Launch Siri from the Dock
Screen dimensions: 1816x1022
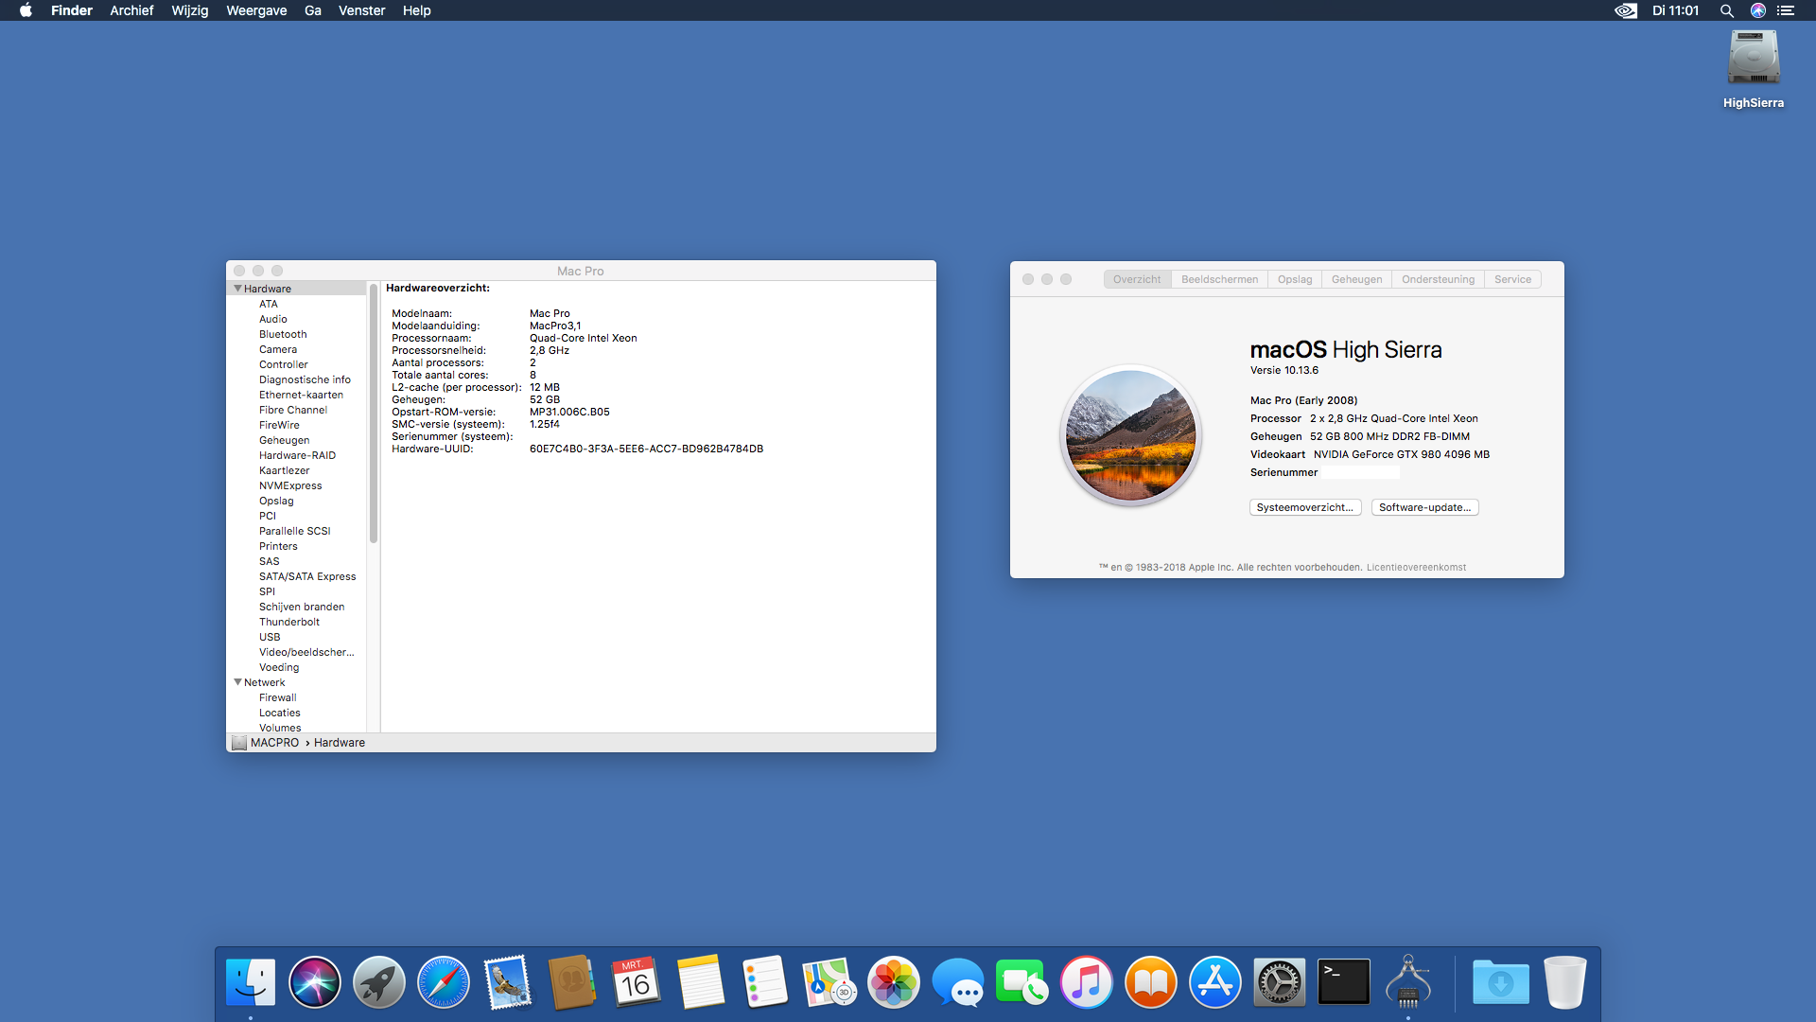coord(315,982)
